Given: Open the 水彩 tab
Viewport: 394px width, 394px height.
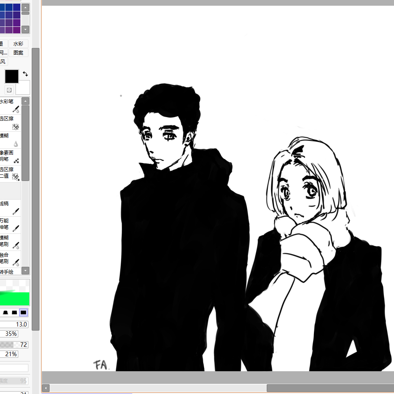Looking at the screenshot, I should click(x=18, y=44).
